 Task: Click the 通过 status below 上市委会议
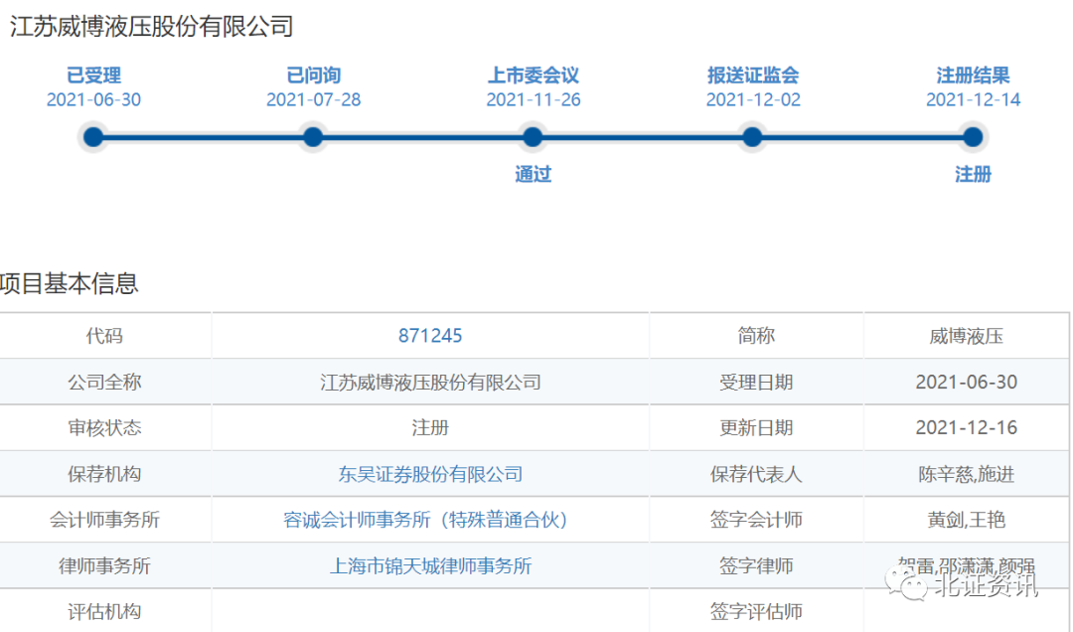tap(533, 175)
